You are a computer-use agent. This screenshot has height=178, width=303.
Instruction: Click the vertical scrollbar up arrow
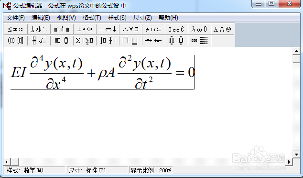coord(296,51)
